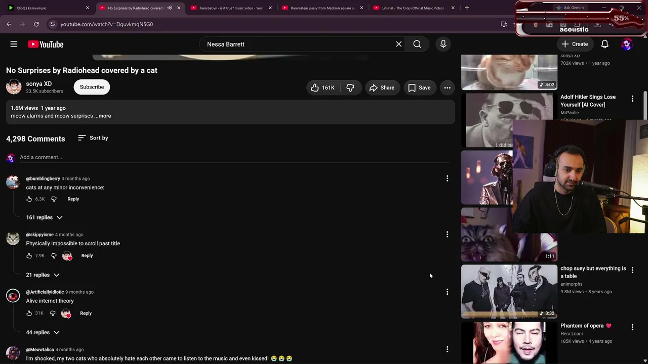Open @ArtificiallyIdiotic's profile picture
Viewport: 648px width, 364px height.
point(13,295)
